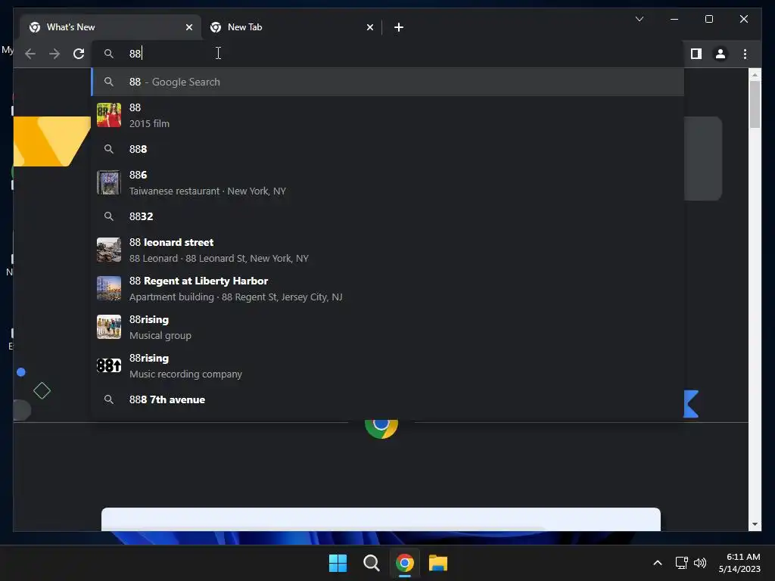Pick the '8832' suggestion
The width and height of the screenshot is (775, 581).
pos(388,216)
